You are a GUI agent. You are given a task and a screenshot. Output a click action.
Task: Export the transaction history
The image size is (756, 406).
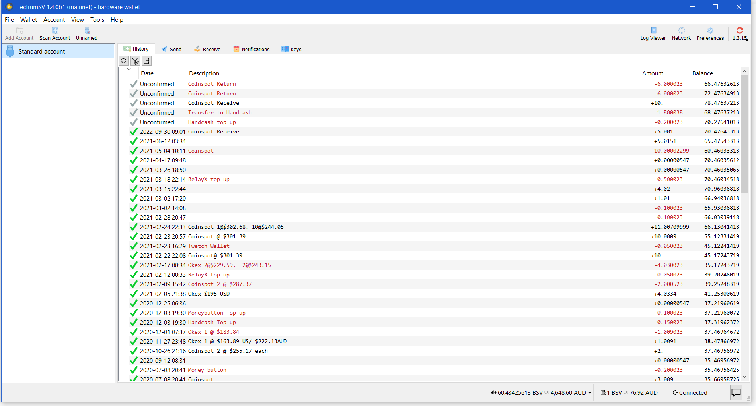point(146,61)
